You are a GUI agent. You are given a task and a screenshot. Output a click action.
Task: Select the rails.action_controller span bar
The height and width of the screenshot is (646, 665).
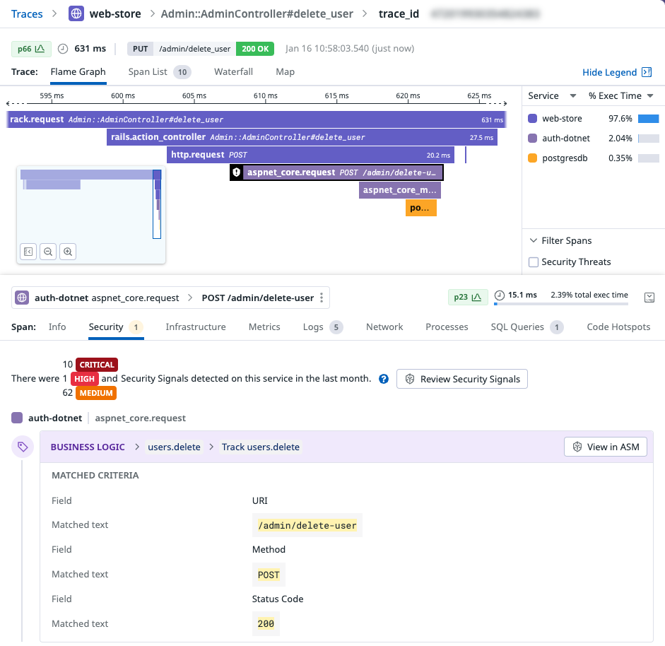pyautogui.click(x=302, y=137)
